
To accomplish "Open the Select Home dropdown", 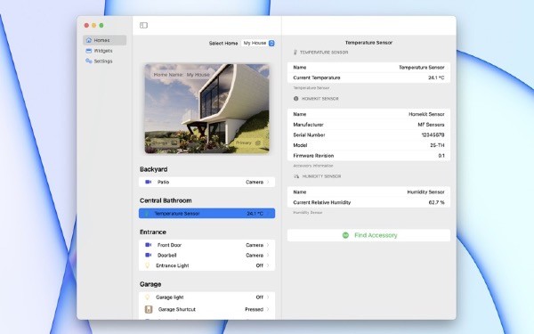I will (x=258, y=43).
